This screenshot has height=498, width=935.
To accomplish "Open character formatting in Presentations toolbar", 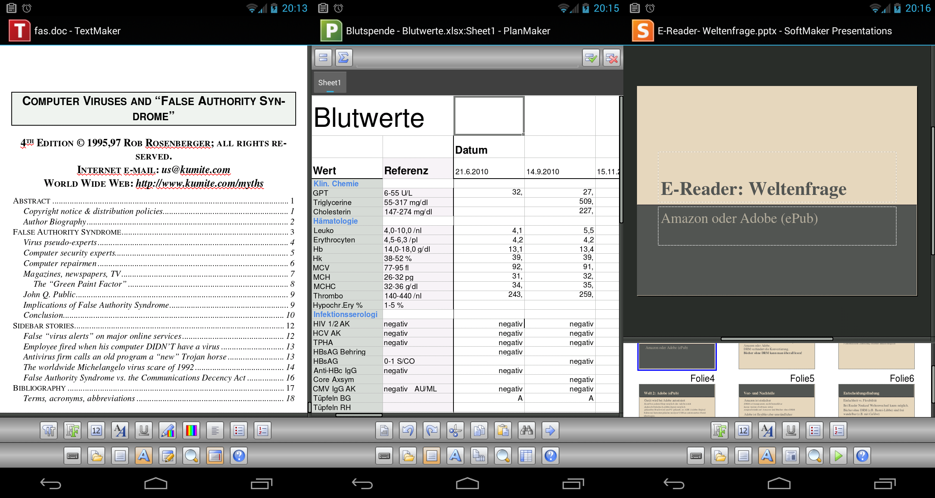I will tap(767, 430).
